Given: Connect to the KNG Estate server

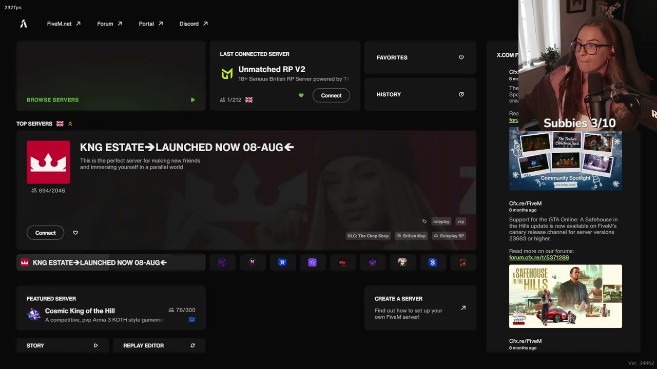Looking at the screenshot, I should 46,233.
